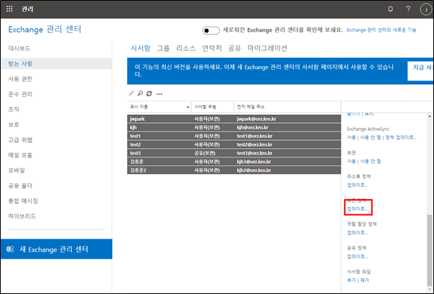434x294 pixels.
Task: Click 사용 under Exchange ActiveSync
Action: point(351,137)
